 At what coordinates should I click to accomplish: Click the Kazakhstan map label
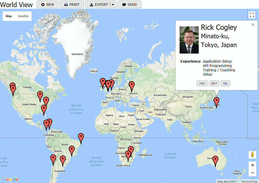tap(160, 95)
